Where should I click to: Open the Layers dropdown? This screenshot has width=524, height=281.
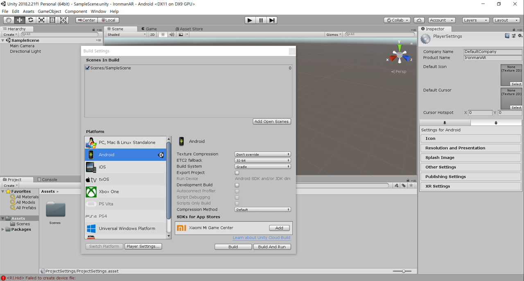[x=476, y=20]
